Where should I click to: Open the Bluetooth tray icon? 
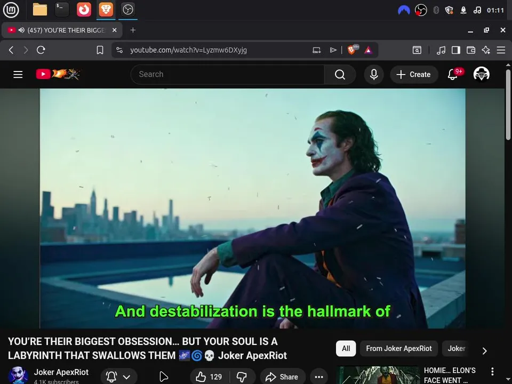[x=436, y=11]
